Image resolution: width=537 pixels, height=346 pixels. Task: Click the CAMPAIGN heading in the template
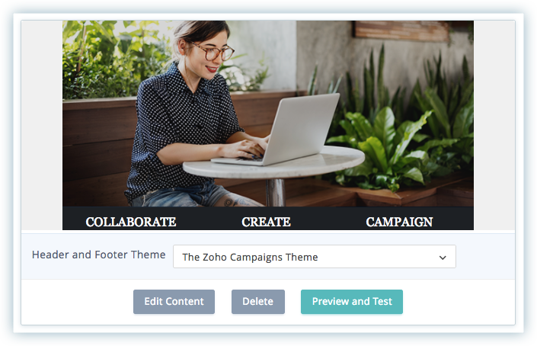(x=399, y=222)
